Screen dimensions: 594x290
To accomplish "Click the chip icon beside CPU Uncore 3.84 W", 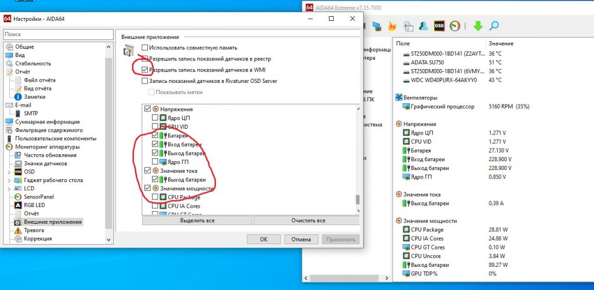I will tap(406, 256).
